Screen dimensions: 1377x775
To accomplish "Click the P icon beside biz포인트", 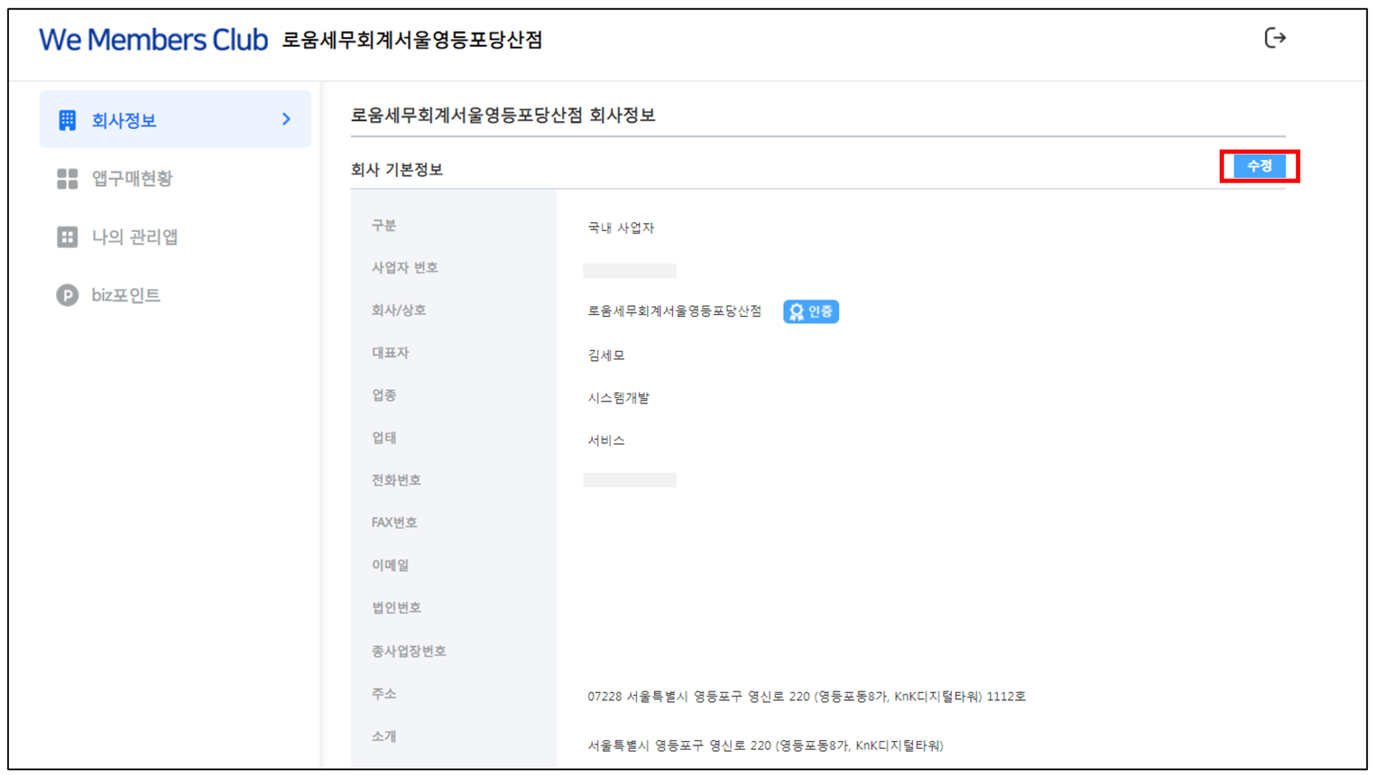I will (67, 296).
